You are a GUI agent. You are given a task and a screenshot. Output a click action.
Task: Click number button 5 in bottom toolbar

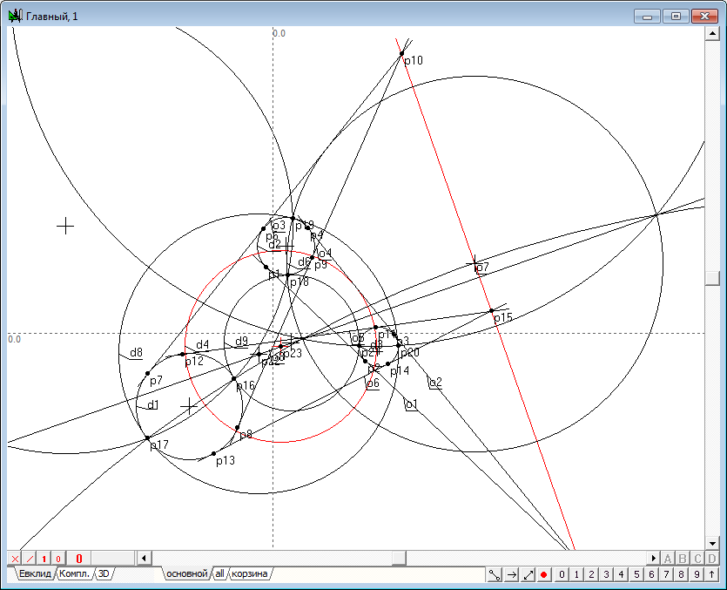[x=636, y=574]
